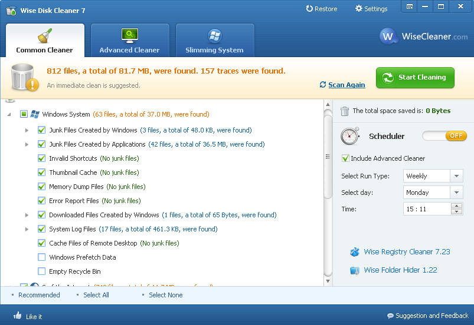Click the Wise Registry Cleaner icon
Viewport: 474px width, 325px height.
(355, 252)
